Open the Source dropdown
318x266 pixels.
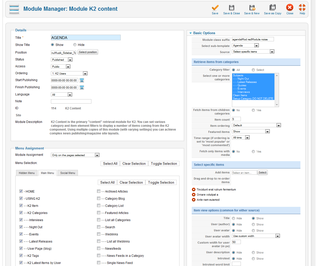253,52
